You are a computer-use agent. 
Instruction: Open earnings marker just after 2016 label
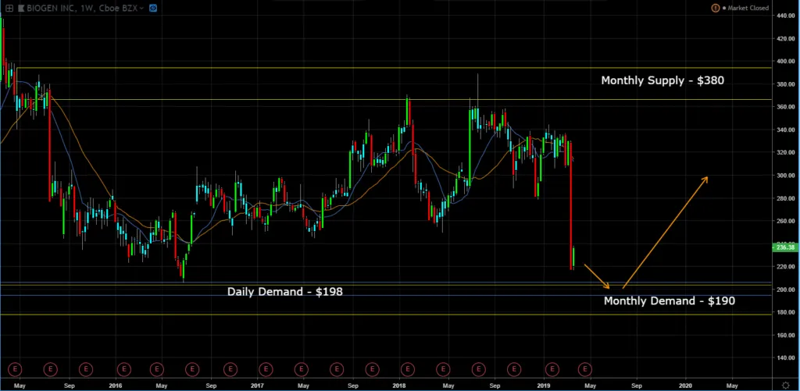pos(123,368)
